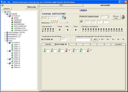Click the network globe connection icon
This screenshot has height=92, width=128.
[x=64, y=17]
